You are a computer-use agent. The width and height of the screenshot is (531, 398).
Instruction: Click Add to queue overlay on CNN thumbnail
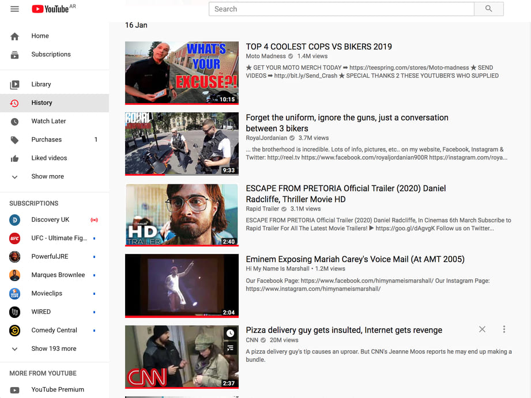pos(230,347)
